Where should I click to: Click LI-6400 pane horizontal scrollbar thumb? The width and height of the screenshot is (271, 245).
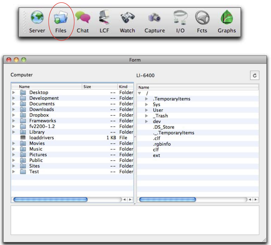[168, 200]
